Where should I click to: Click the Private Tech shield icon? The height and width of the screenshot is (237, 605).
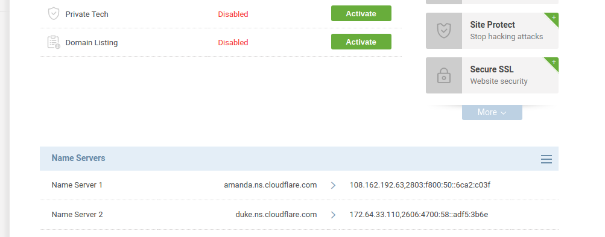click(54, 14)
